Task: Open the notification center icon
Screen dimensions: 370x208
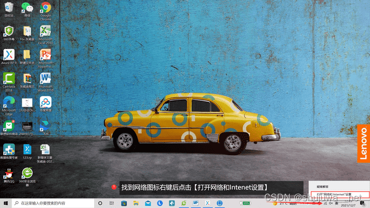Action: [x=363, y=203]
